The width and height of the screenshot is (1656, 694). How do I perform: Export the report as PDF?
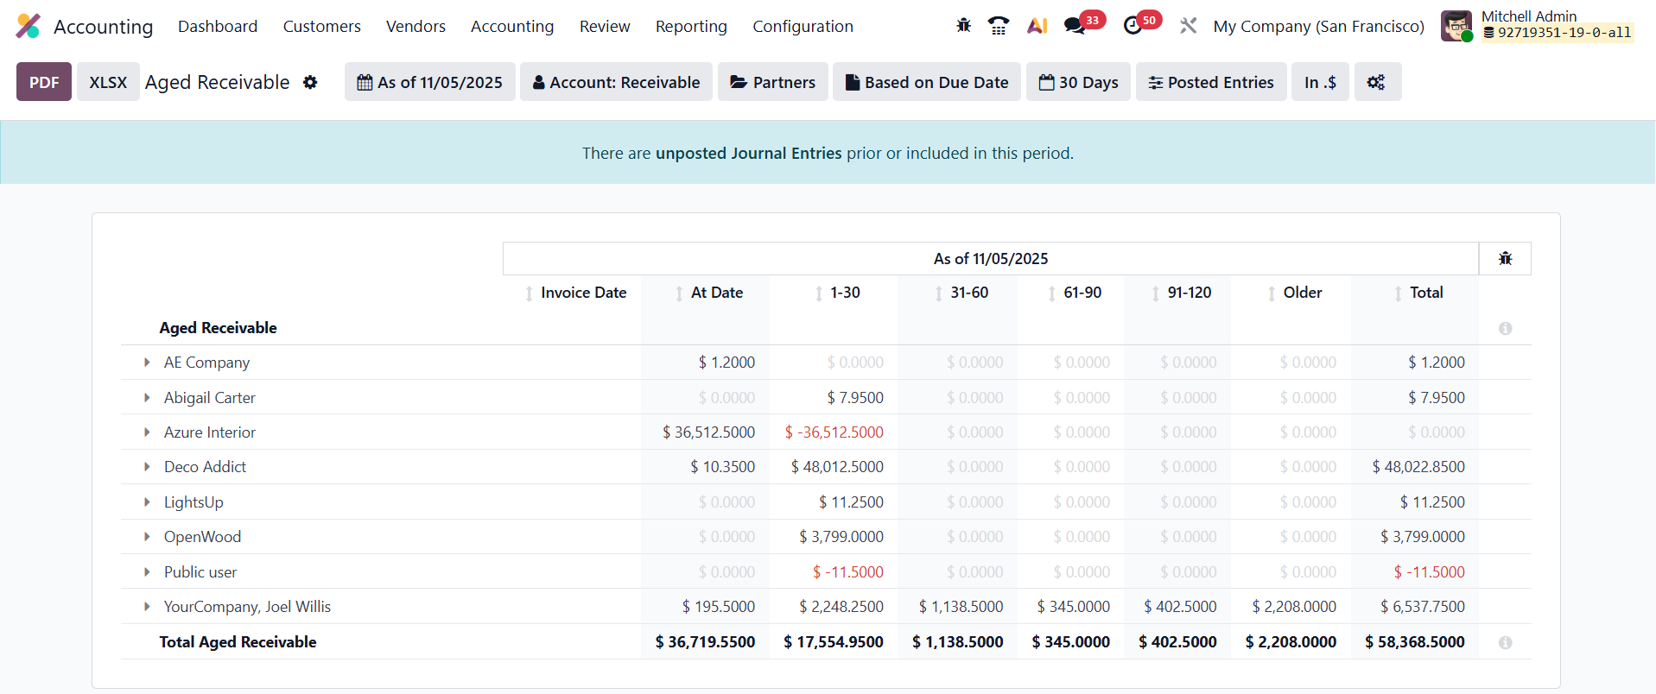(44, 82)
